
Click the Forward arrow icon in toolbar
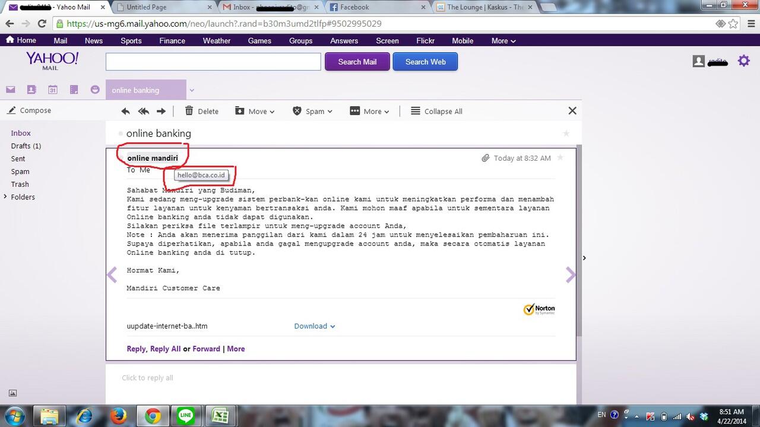coord(161,111)
